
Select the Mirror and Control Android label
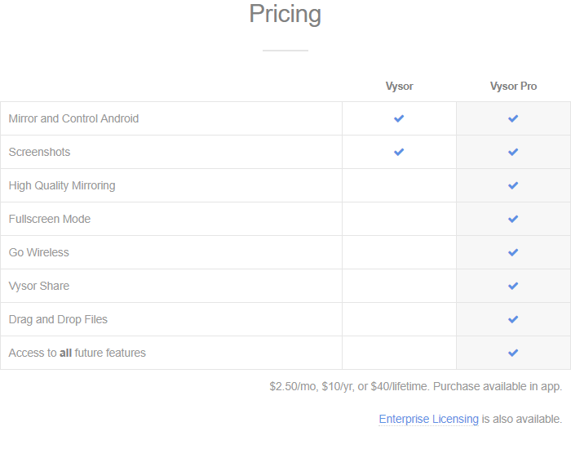pyautogui.click(x=73, y=118)
